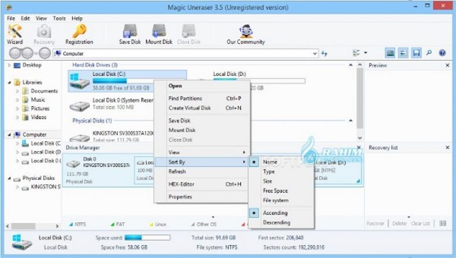This screenshot has width=456, height=258.
Task: Click the navigate forward round button
Action: click(x=28, y=54)
